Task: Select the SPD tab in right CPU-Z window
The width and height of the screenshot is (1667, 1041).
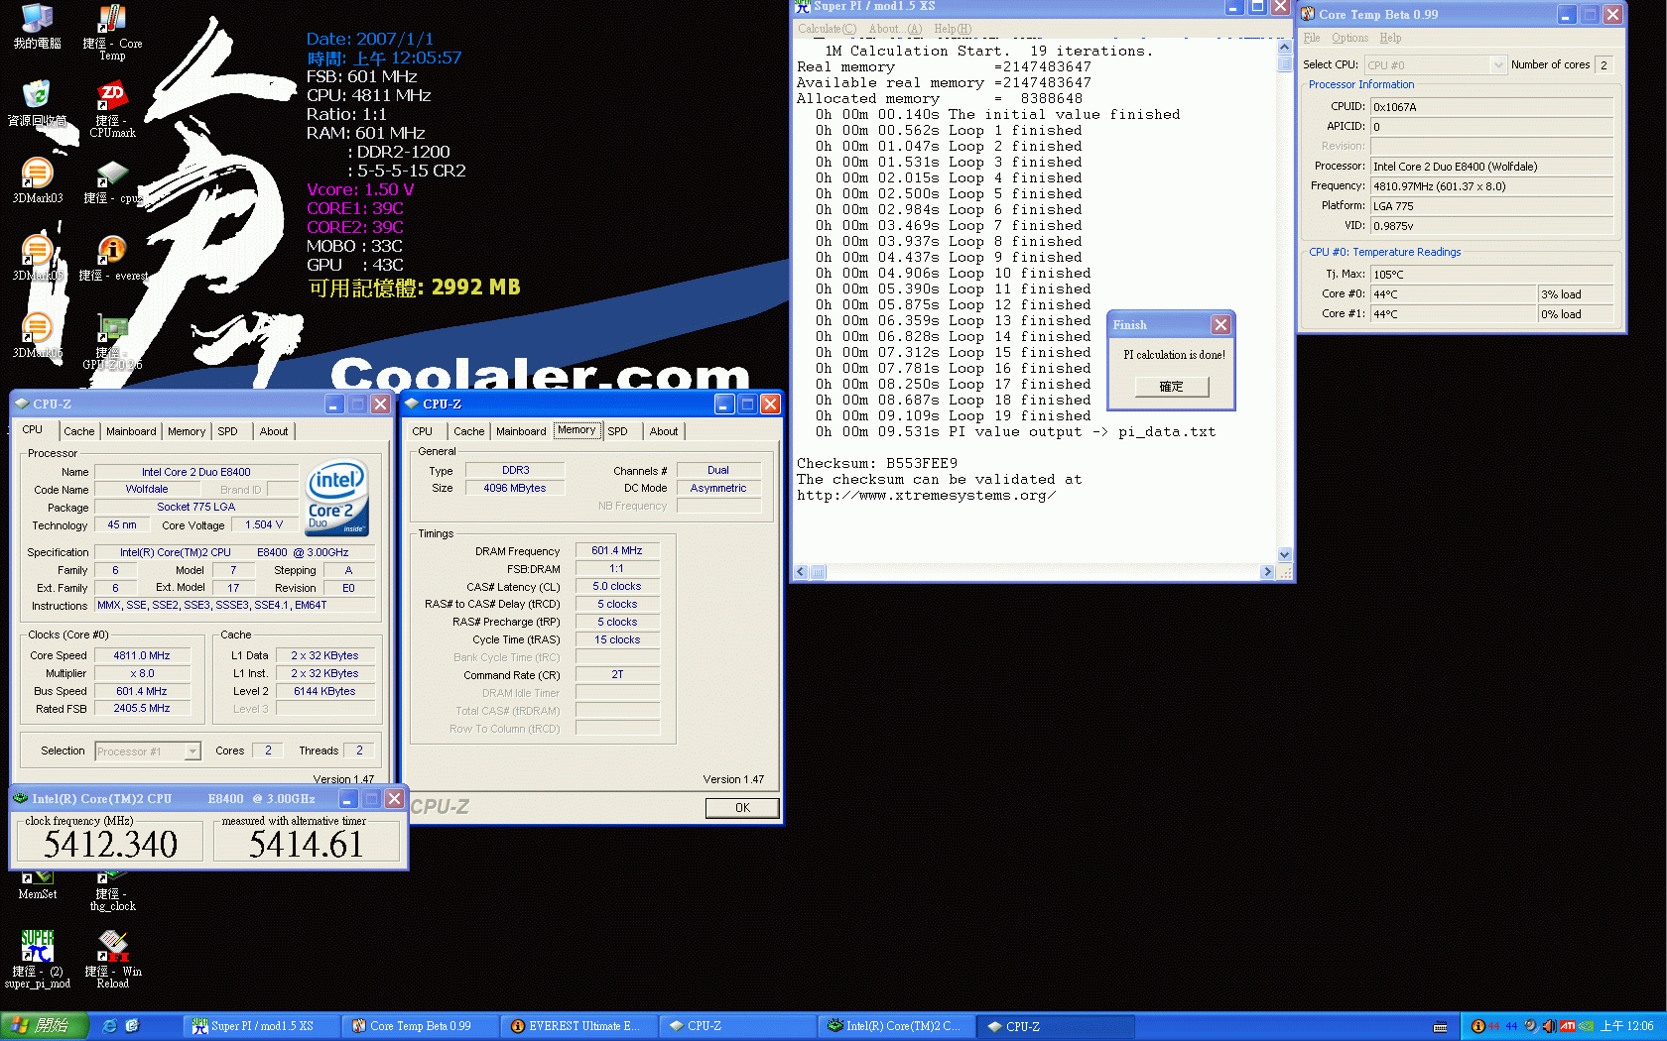Action: (x=617, y=431)
